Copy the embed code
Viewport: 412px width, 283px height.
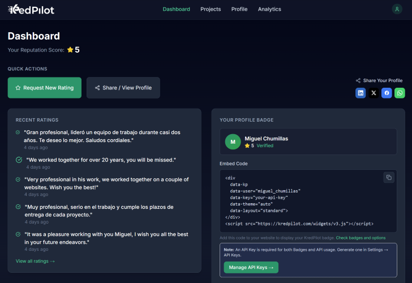coord(389,178)
